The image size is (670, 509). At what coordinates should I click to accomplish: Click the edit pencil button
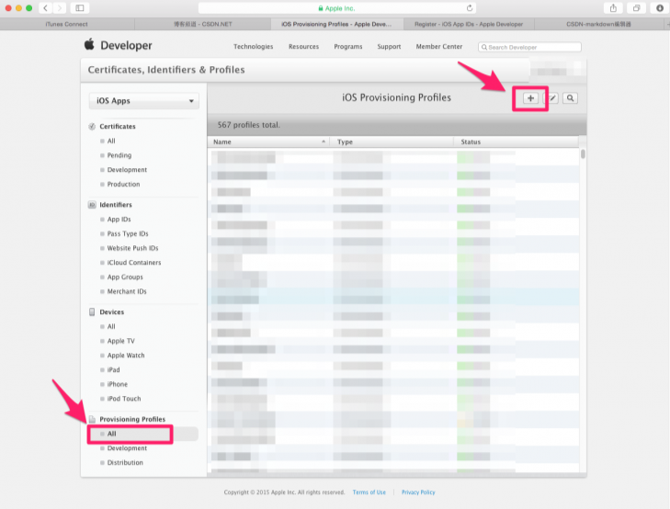tap(552, 98)
